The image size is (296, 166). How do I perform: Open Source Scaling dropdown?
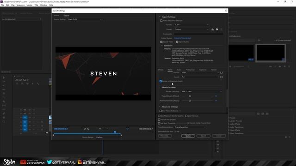(x=85, y=19)
